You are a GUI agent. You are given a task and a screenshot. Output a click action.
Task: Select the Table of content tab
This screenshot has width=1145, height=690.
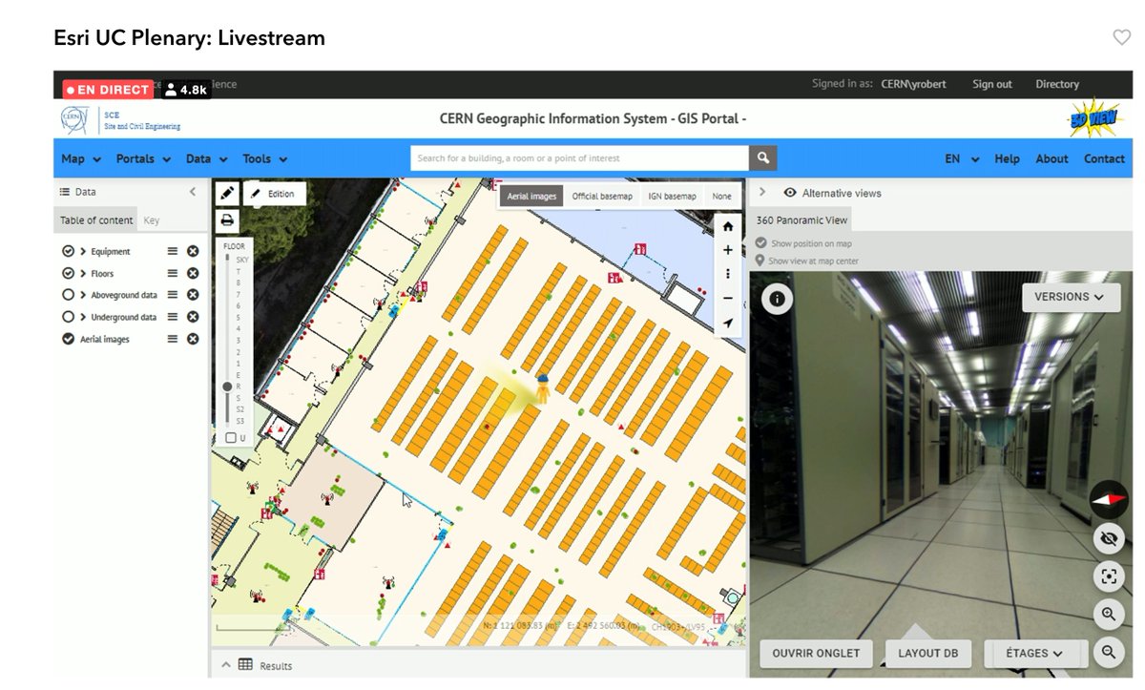[x=96, y=220]
